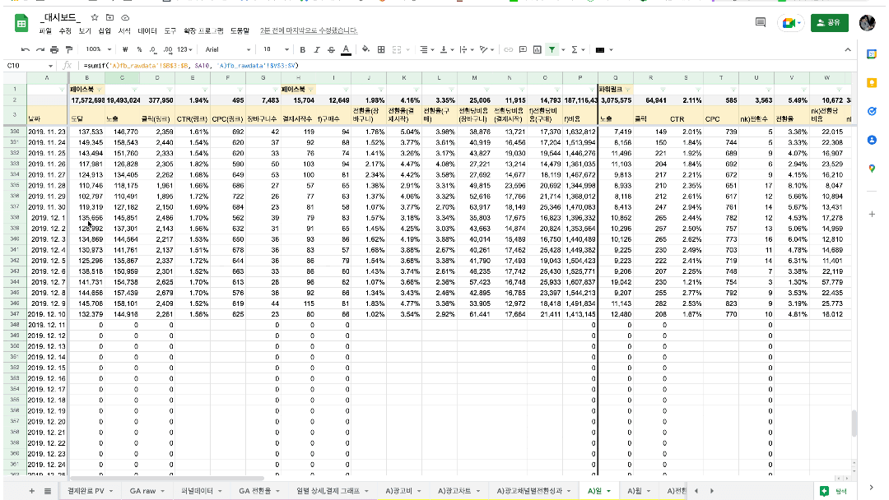The image size is (889, 500).
Task: Increase decimal places
Action: 168,50
